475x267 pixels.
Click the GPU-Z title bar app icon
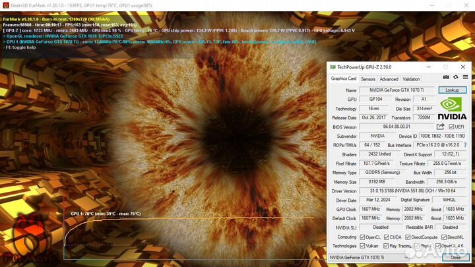(332, 67)
